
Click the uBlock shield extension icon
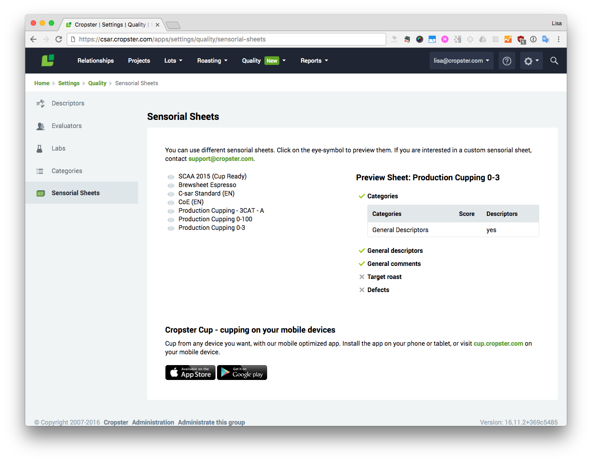click(521, 40)
